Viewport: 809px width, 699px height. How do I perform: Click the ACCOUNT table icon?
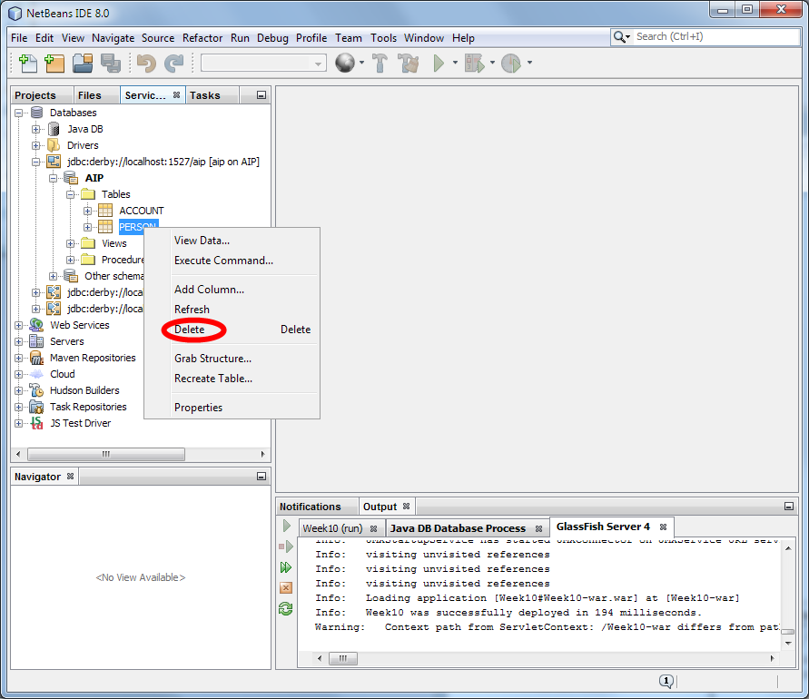(105, 211)
